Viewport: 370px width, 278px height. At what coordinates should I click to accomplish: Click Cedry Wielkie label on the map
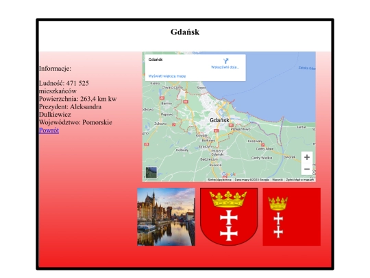(262, 158)
